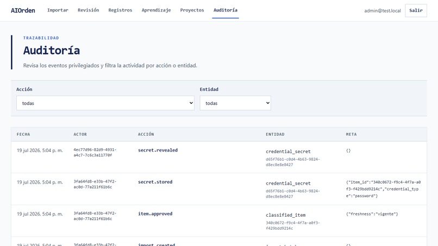The width and height of the screenshot is (438, 246).
Task: Click actor ID 4ec77d96-82d9-4931
Action: (x=95, y=153)
